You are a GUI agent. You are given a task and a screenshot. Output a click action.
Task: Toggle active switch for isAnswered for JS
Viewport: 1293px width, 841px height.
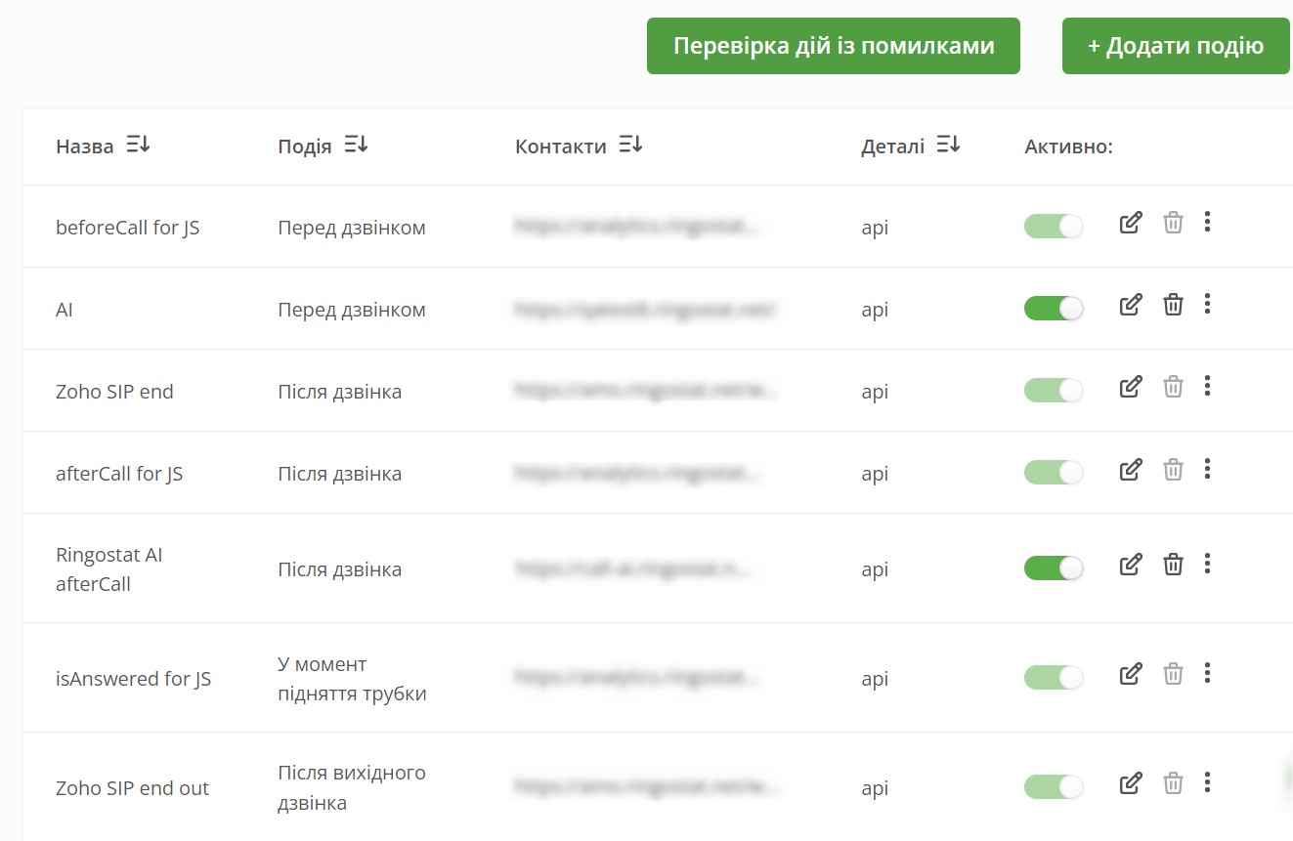point(1054,678)
